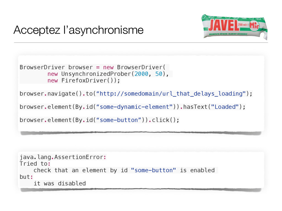Click the "it was disabled" line

pos(60,183)
